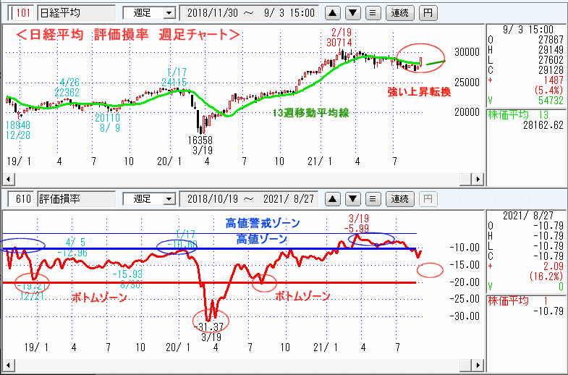This screenshot has height=375, width=568.
Task: Click 高値ゾーン label
Action: [262, 239]
